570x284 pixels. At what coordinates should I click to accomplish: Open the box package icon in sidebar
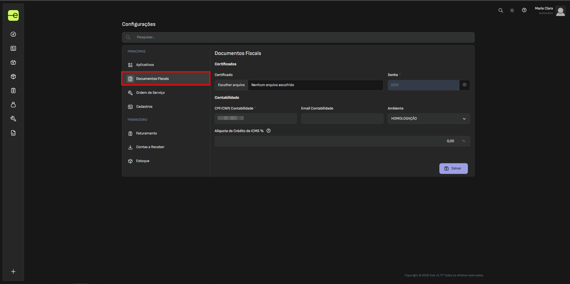tap(13, 77)
